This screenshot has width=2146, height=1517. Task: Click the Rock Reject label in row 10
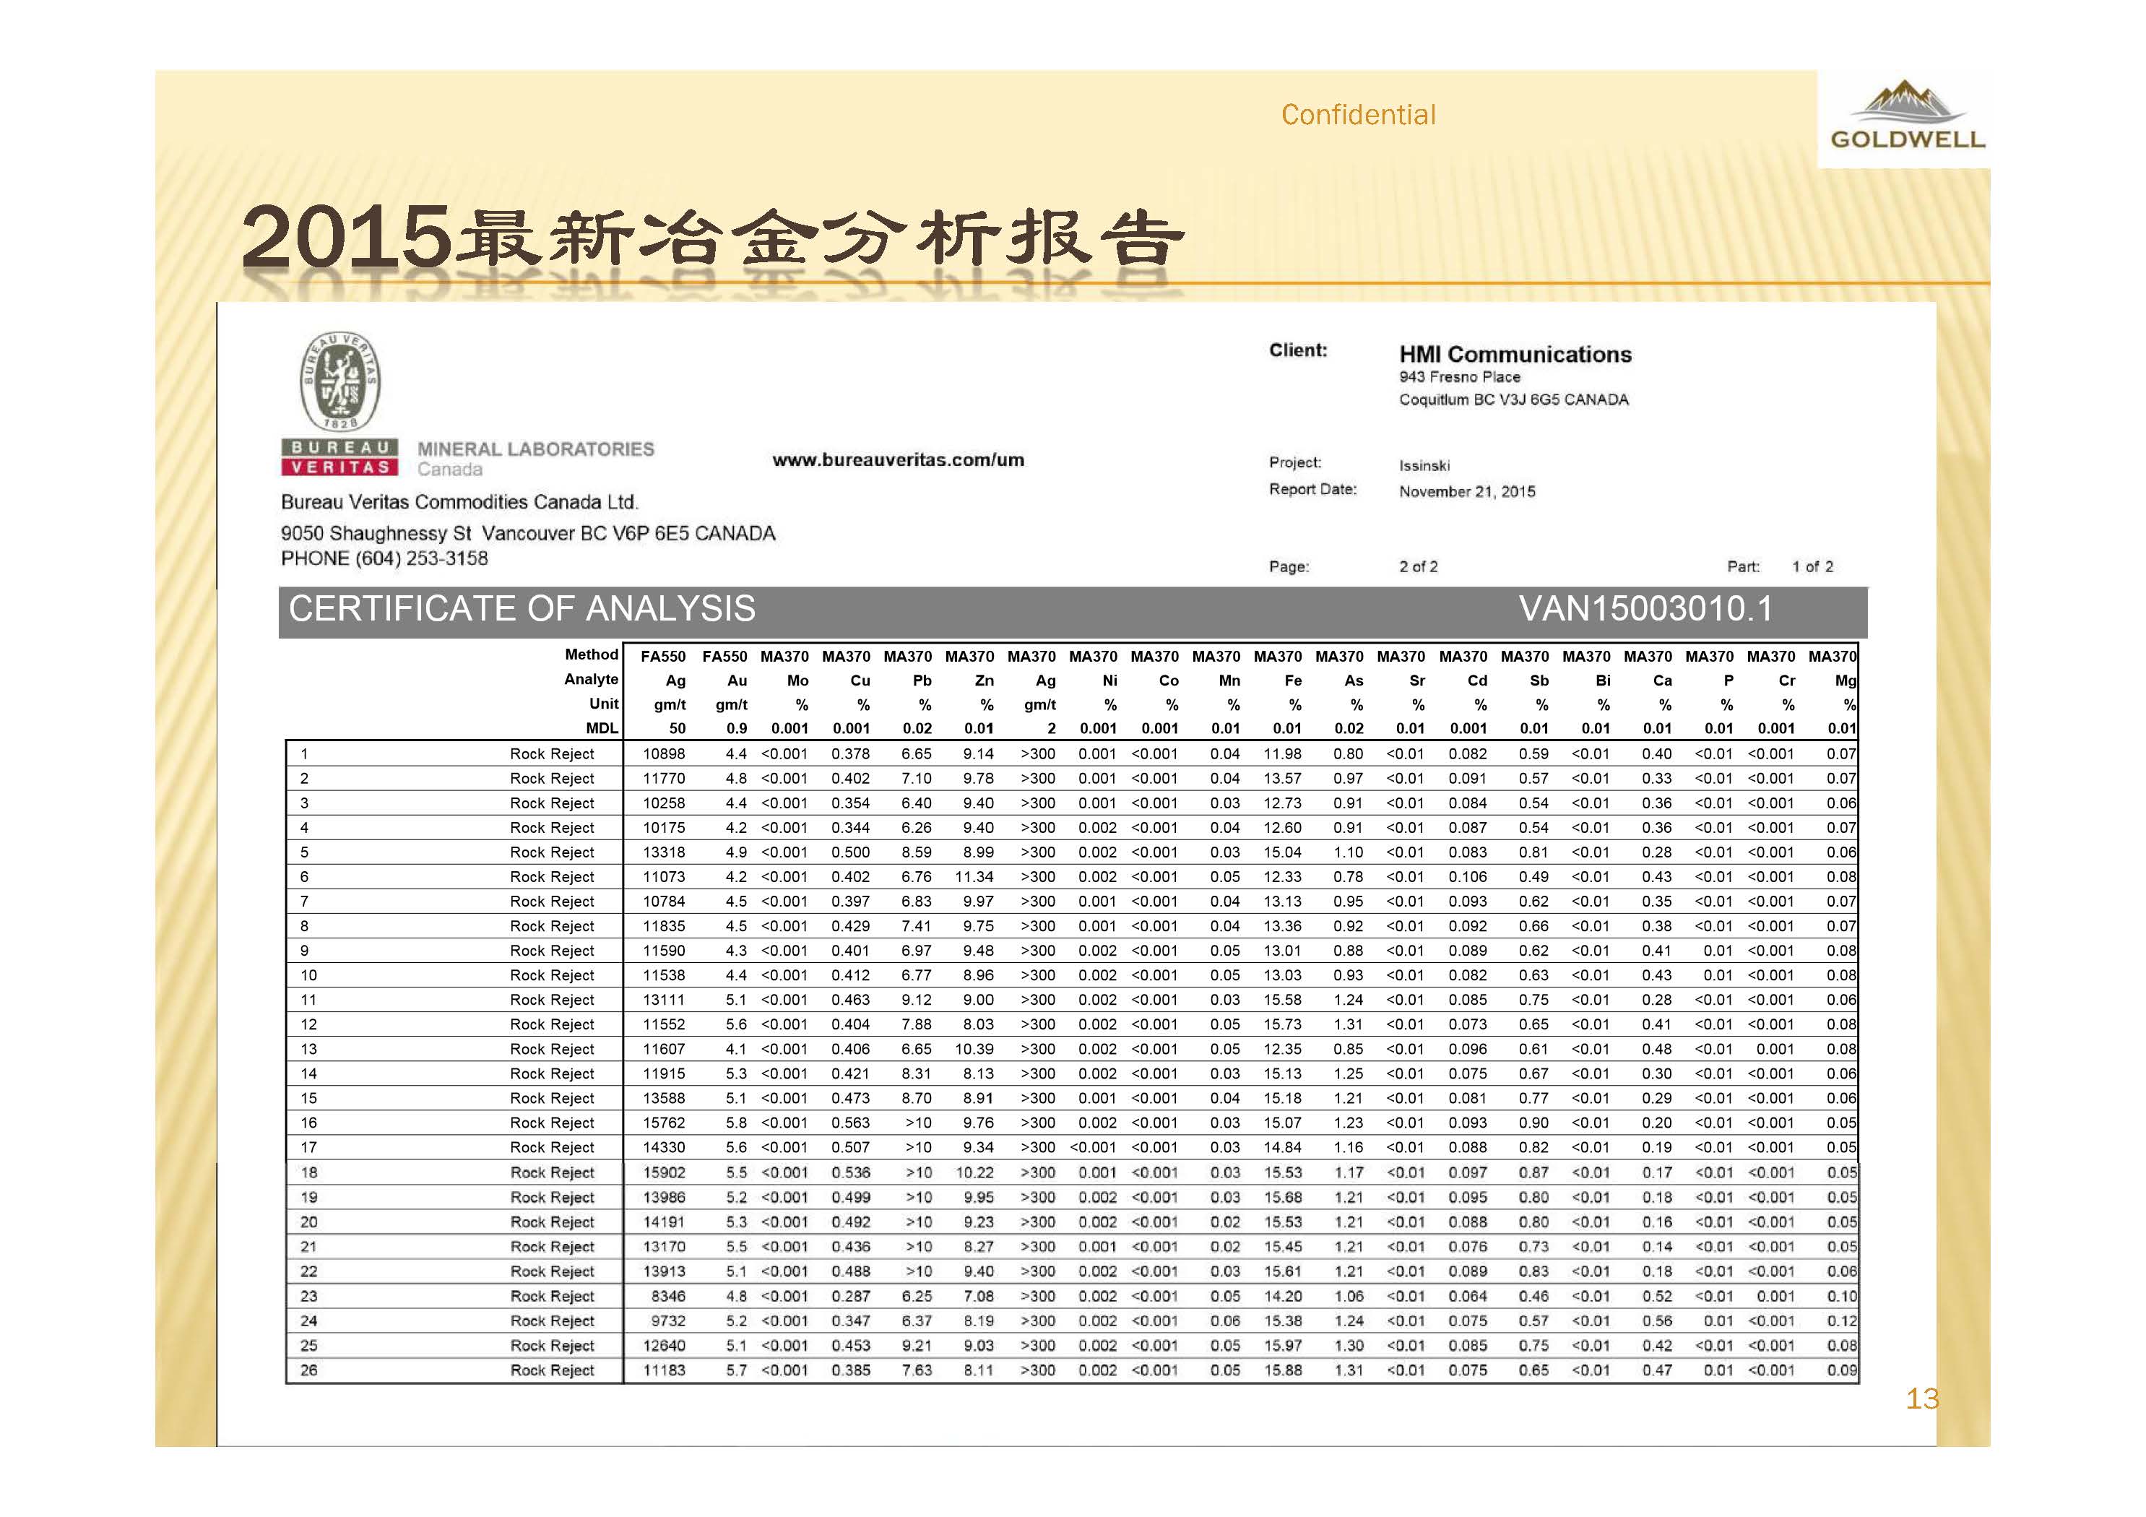(x=551, y=976)
